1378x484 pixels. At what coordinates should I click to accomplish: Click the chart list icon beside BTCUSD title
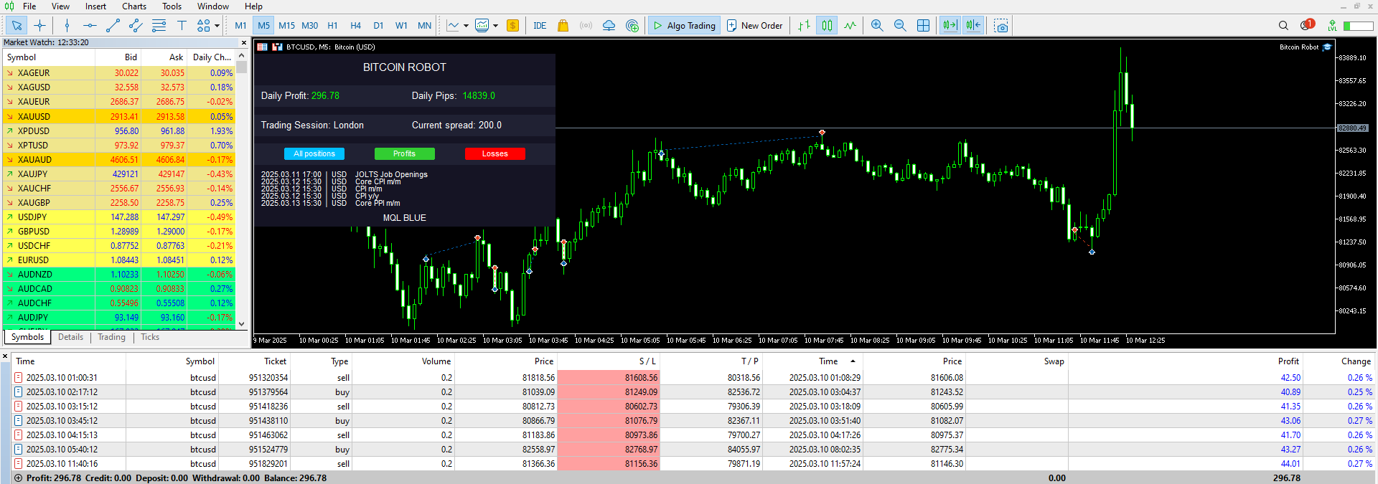[263, 47]
